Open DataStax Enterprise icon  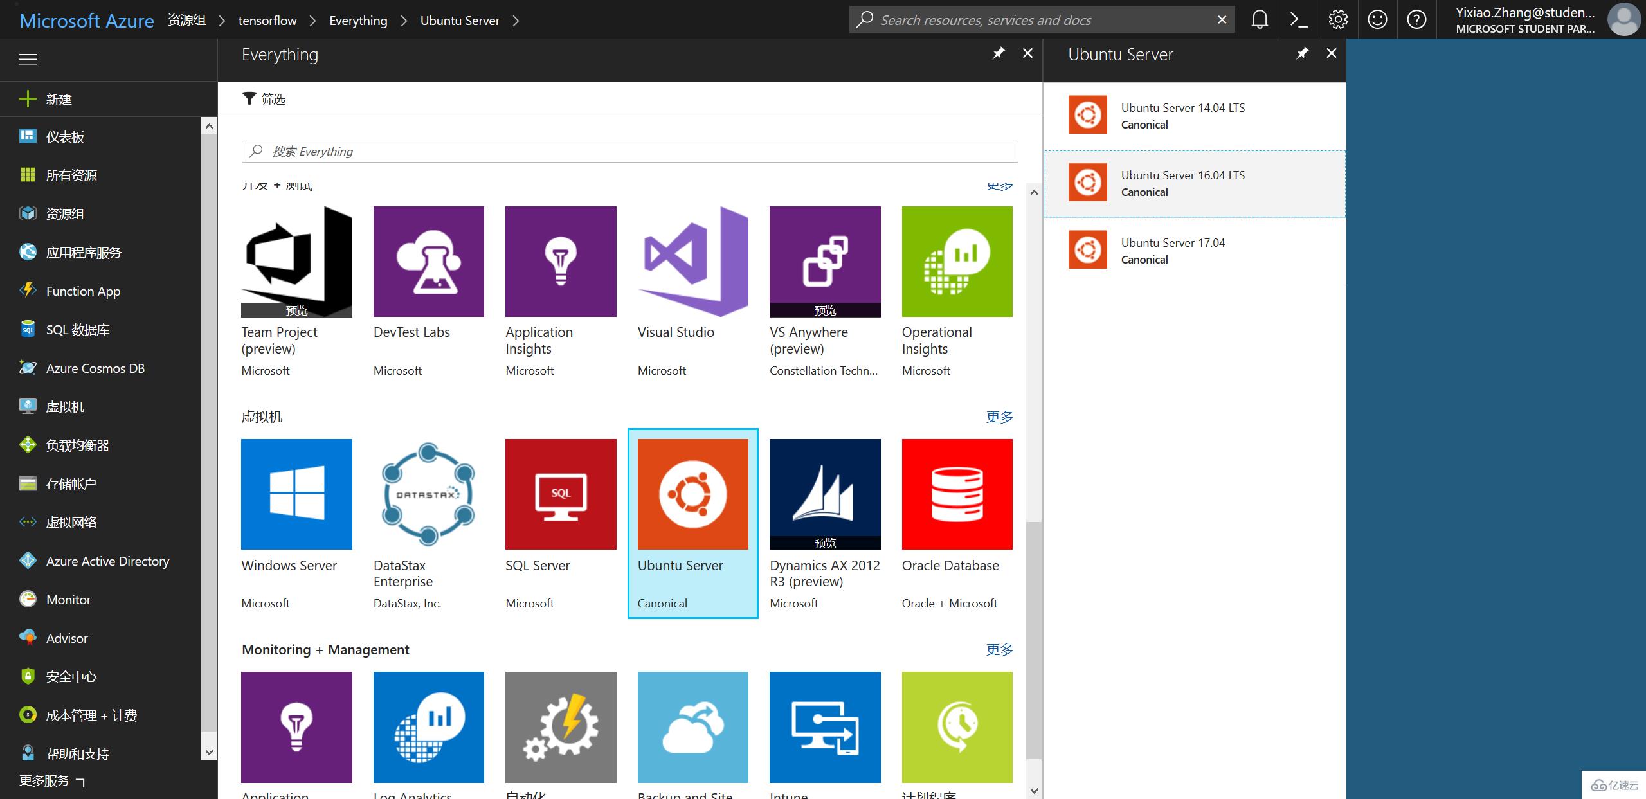pos(428,494)
